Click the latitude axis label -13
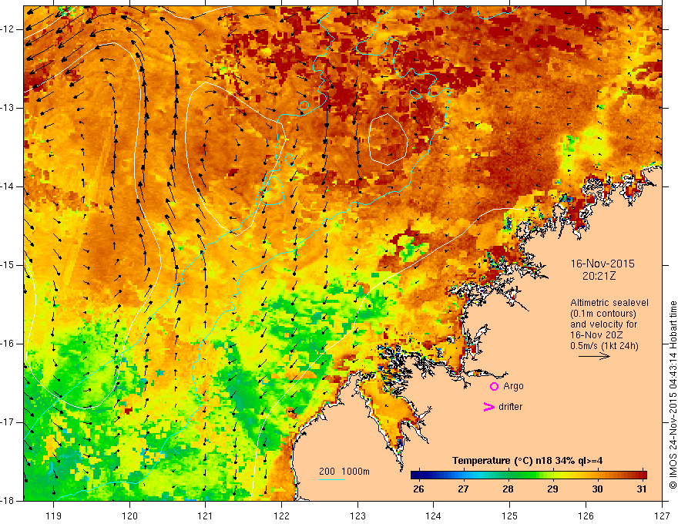Viewport: 678px width, 524px height. click(8, 108)
